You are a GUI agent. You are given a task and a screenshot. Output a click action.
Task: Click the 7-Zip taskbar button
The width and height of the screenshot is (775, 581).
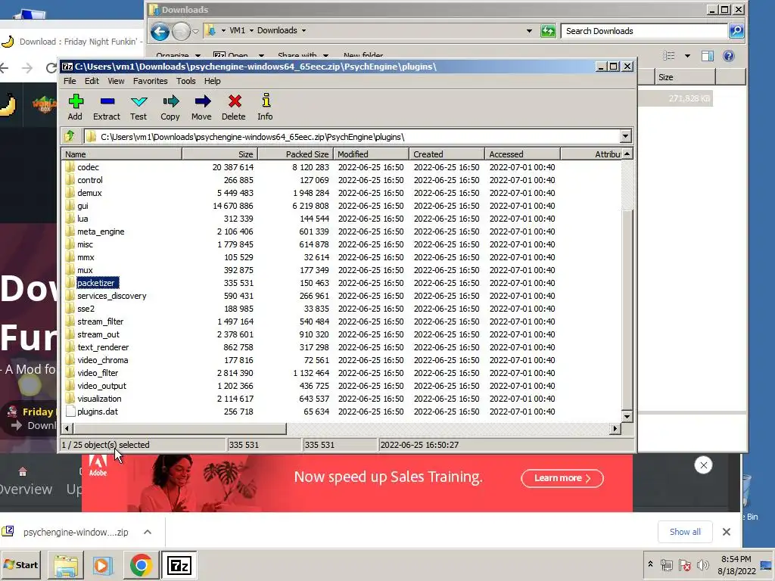click(x=179, y=565)
